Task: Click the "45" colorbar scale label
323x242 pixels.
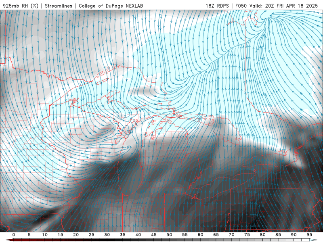Action: click(154, 235)
